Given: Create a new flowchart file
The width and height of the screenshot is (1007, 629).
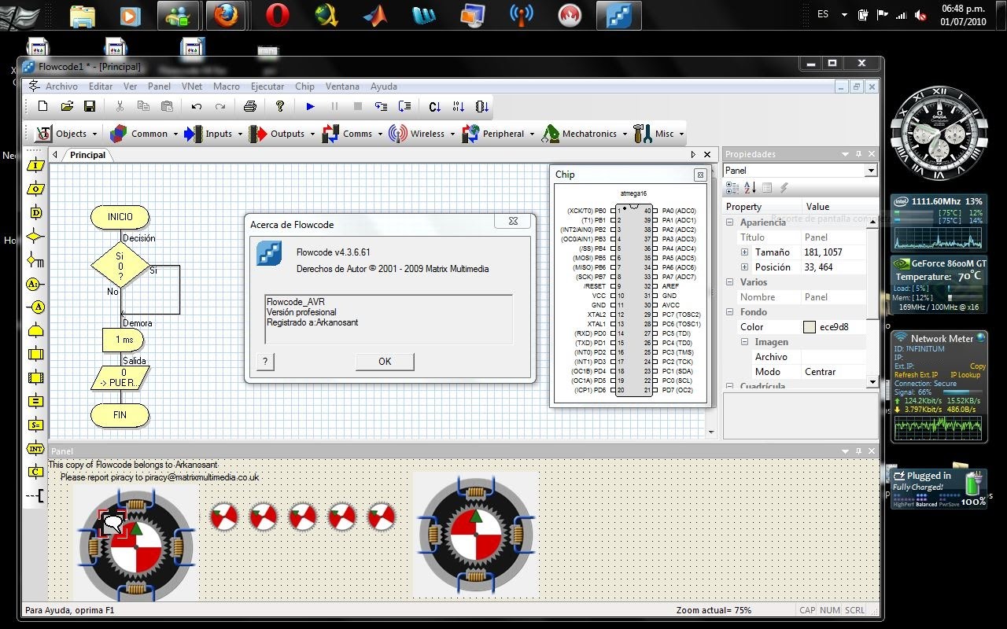Looking at the screenshot, I should tap(43, 106).
